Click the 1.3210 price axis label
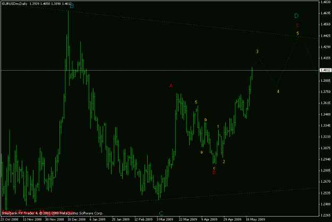332x222 pixels. (326, 137)
